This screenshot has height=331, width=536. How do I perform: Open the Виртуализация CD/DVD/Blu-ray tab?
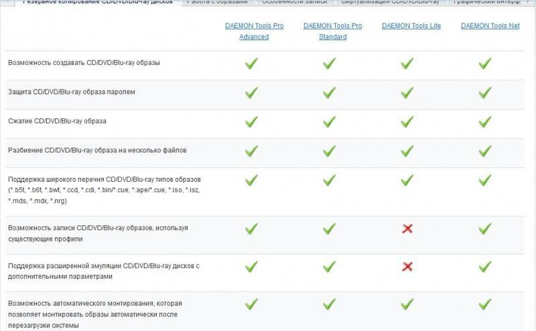click(x=391, y=2)
